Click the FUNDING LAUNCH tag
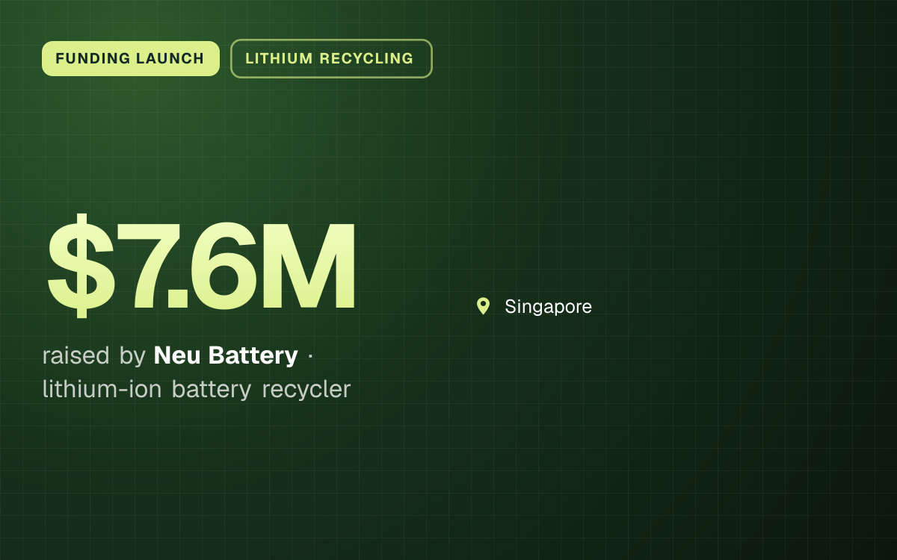897x560 pixels. (131, 58)
